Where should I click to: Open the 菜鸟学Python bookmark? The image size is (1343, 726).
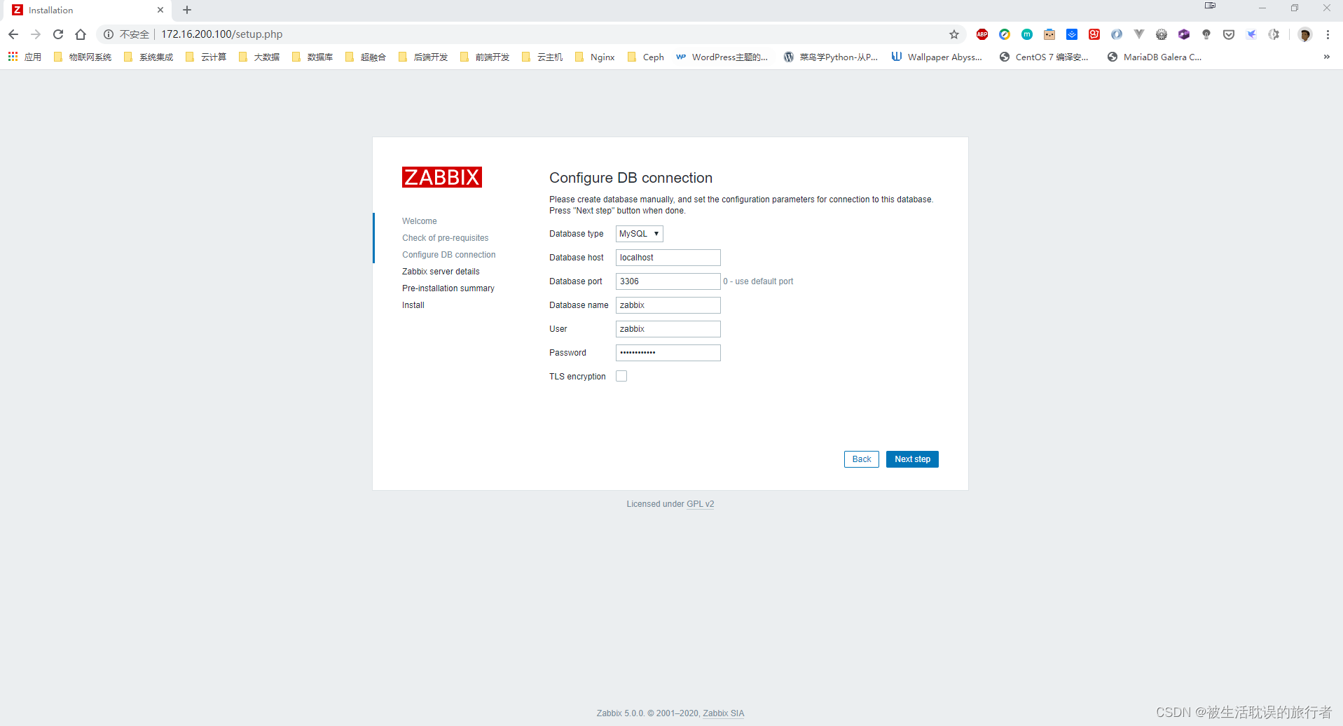pos(831,57)
